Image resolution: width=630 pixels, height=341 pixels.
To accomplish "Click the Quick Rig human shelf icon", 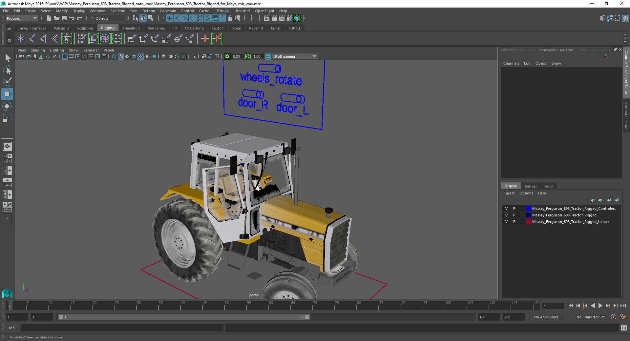I will pyautogui.click(x=67, y=39).
